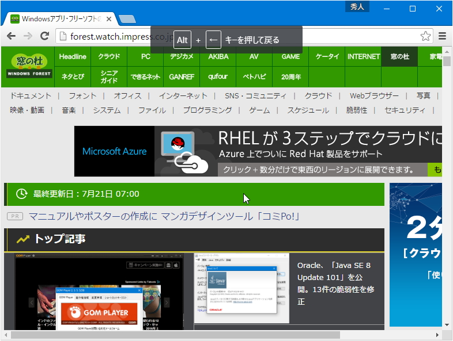Open the Headline navigation tab
The width and height of the screenshot is (453, 341).
click(x=73, y=56)
